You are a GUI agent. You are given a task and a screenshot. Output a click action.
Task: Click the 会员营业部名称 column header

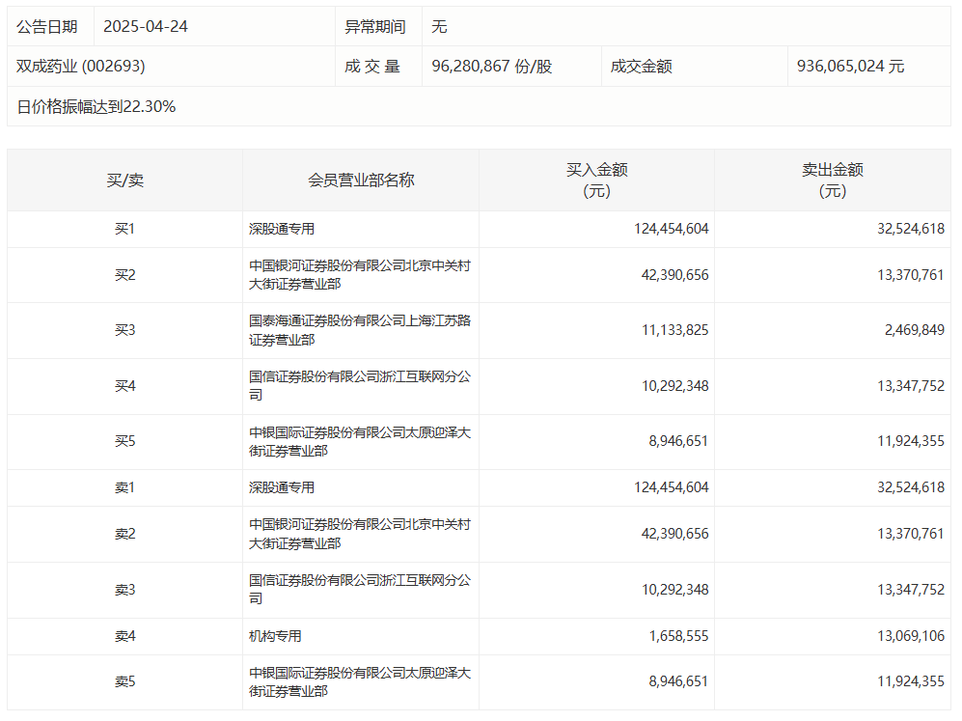click(x=361, y=180)
